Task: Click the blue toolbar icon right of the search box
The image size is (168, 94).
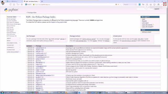Action: [x=139, y=4]
